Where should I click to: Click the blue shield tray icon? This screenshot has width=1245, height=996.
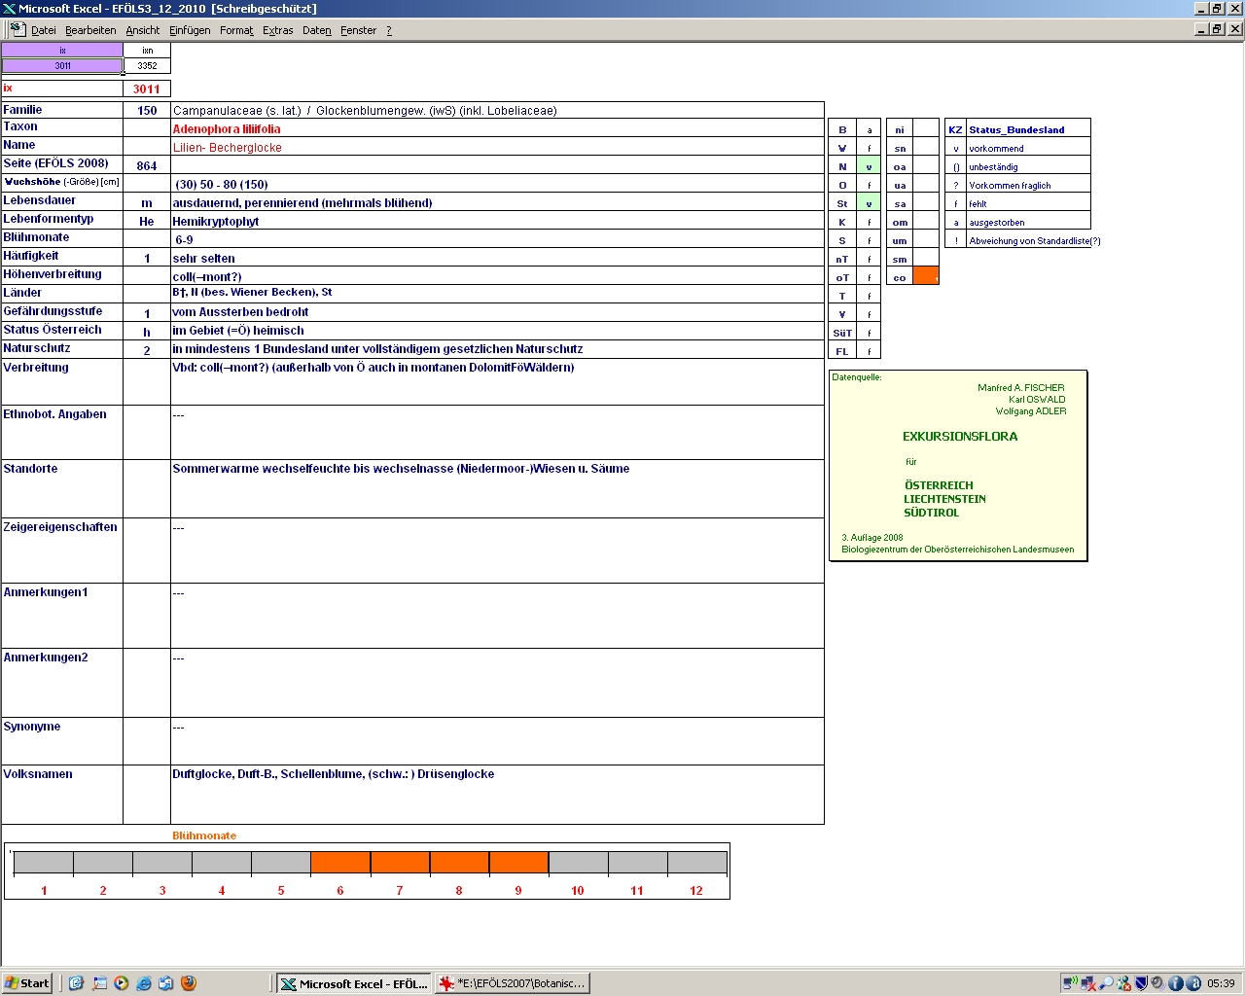tap(1141, 983)
